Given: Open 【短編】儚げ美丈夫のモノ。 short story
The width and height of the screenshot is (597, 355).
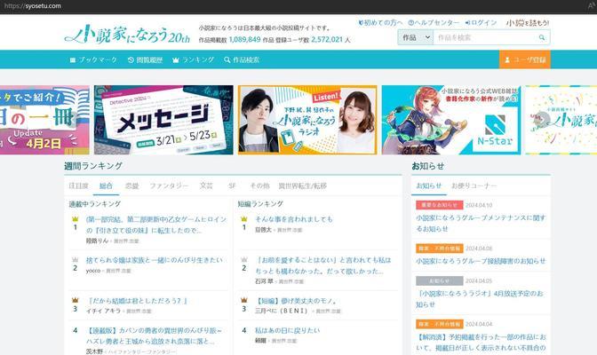Looking at the screenshot, I should (297, 301).
